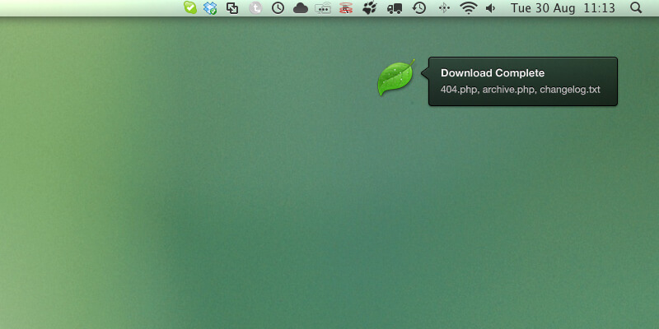Open the Dropbox menu bar icon
Image resolution: width=659 pixels, height=329 pixels.
click(210, 8)
